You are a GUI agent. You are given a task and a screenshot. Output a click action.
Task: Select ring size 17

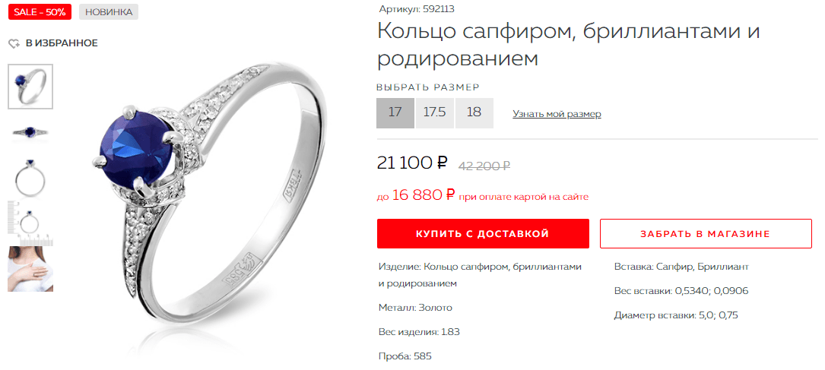click(395, 112)
